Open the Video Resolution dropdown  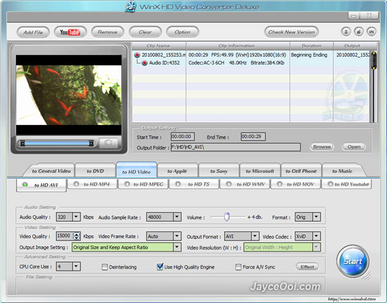click(x=317, y=248)
